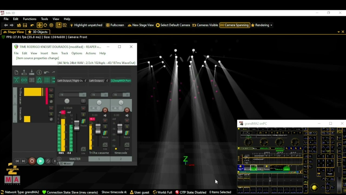Create new project in REAPER toolbar
The image size is (346, 195).
click(x=16, y=72)
